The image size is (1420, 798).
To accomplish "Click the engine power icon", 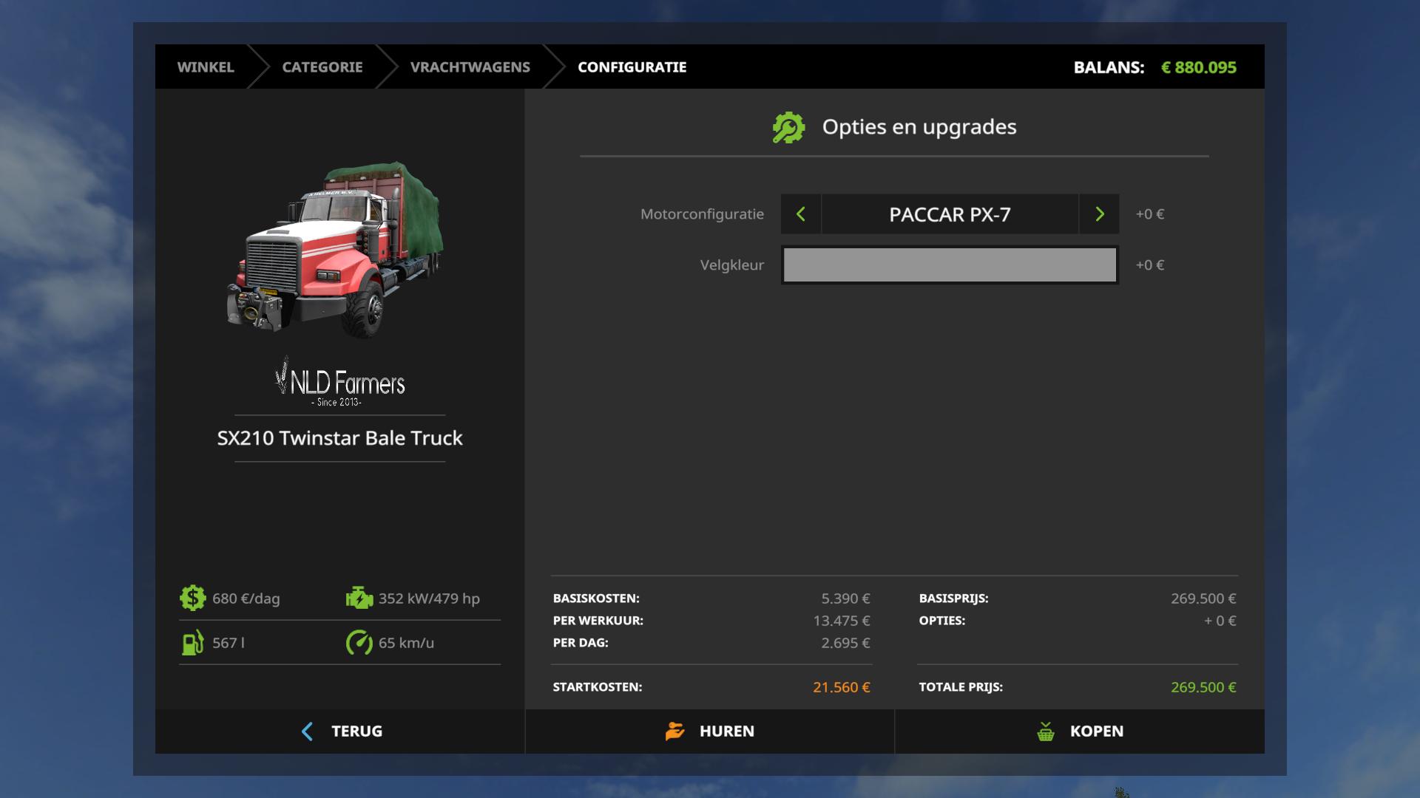I will [359, 598].
